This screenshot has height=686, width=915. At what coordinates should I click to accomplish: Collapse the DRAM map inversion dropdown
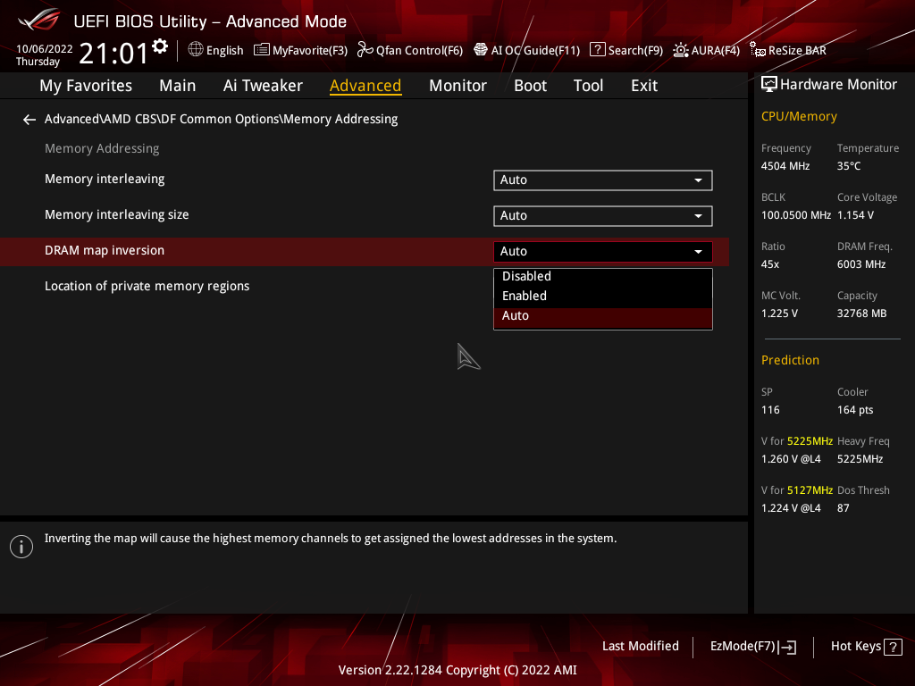coord(602,251)
